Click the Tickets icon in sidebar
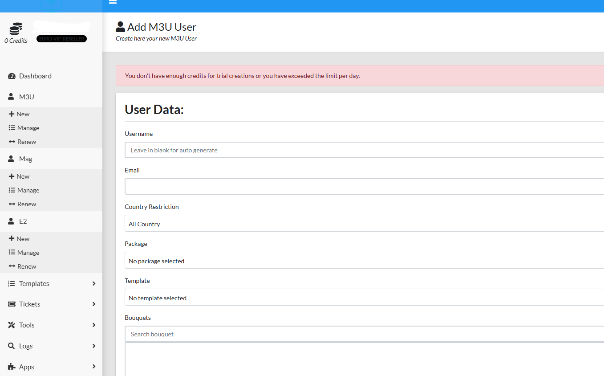604x376 pixels. coord(12,304)
